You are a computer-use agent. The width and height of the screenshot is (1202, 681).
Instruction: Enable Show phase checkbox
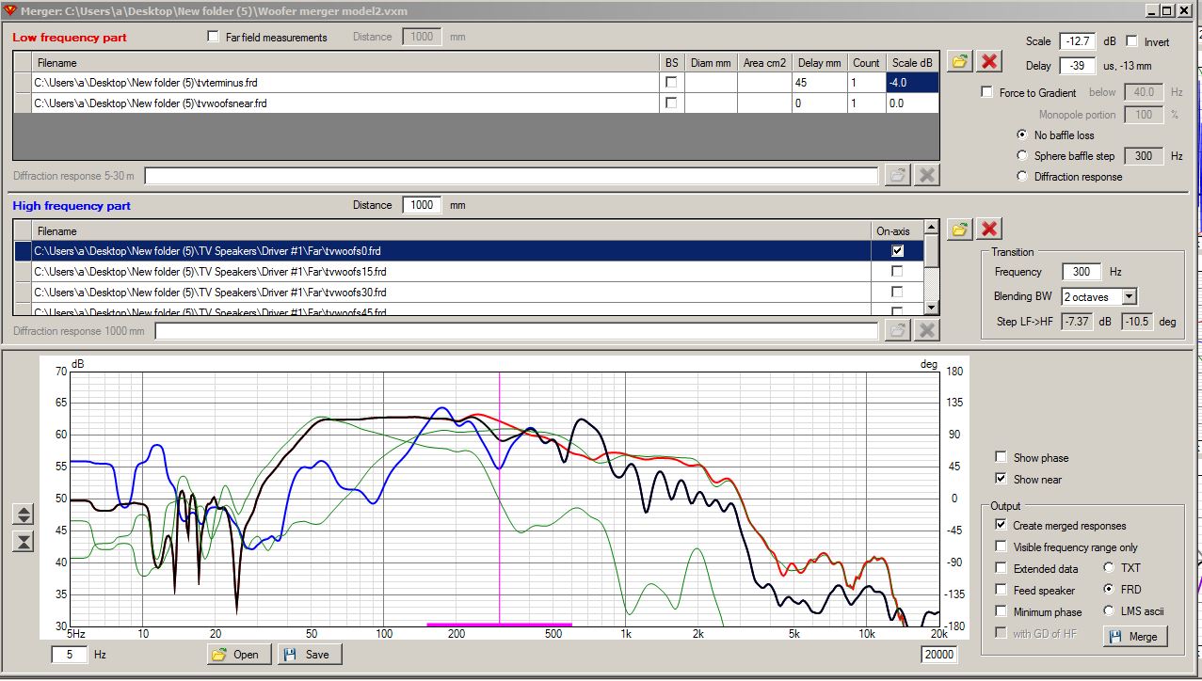click(1001, 458)
